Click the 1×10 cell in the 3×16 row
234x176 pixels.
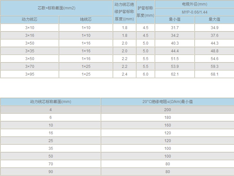point(86,35)
